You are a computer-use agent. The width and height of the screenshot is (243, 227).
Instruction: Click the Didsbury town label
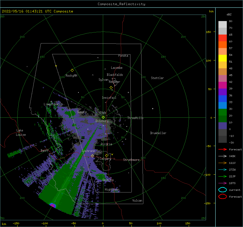102,121
